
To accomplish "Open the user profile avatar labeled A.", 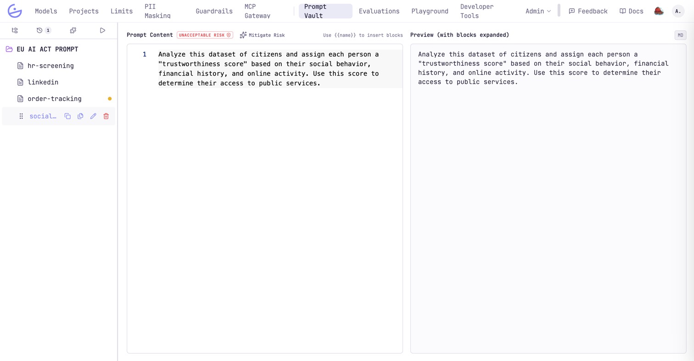I will click(678, 11).
